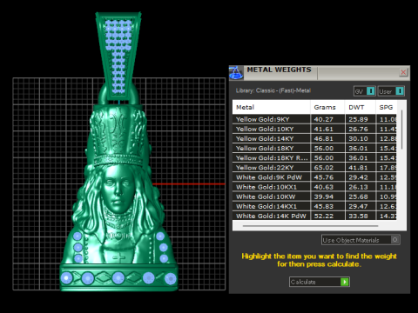
Task: Click the horizontal scrollbar under metal list
Action: [311, 226]
